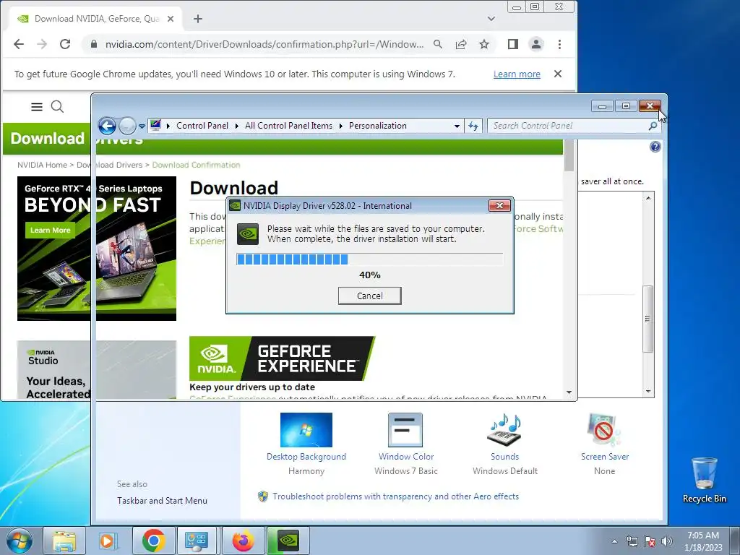The height and width of the screenshot is (555, 740).
Task: Click Learn More on RTX laptops ad
Action: [x=50, y=231]
